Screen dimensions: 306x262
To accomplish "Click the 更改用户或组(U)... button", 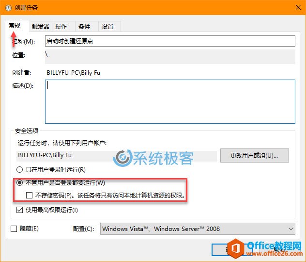I will click(x=255, y=155).
